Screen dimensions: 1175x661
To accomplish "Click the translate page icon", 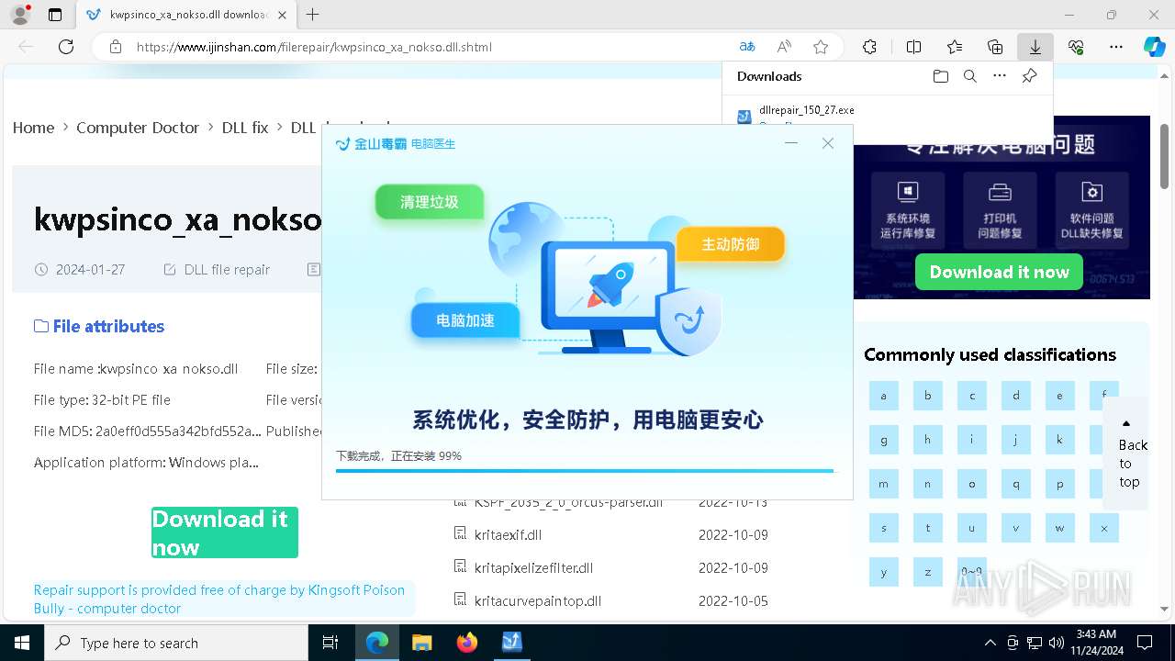I will click(x=747, y=47).
